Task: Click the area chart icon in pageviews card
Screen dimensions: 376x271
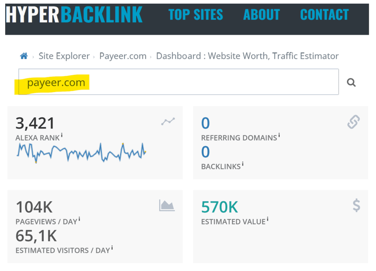Action: [167, 205]
